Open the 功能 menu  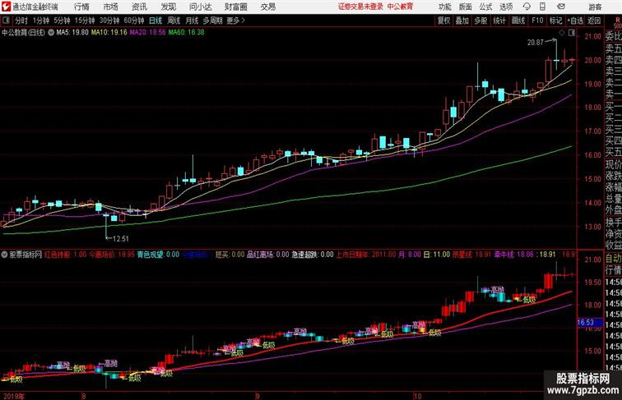tap(444, 7)
